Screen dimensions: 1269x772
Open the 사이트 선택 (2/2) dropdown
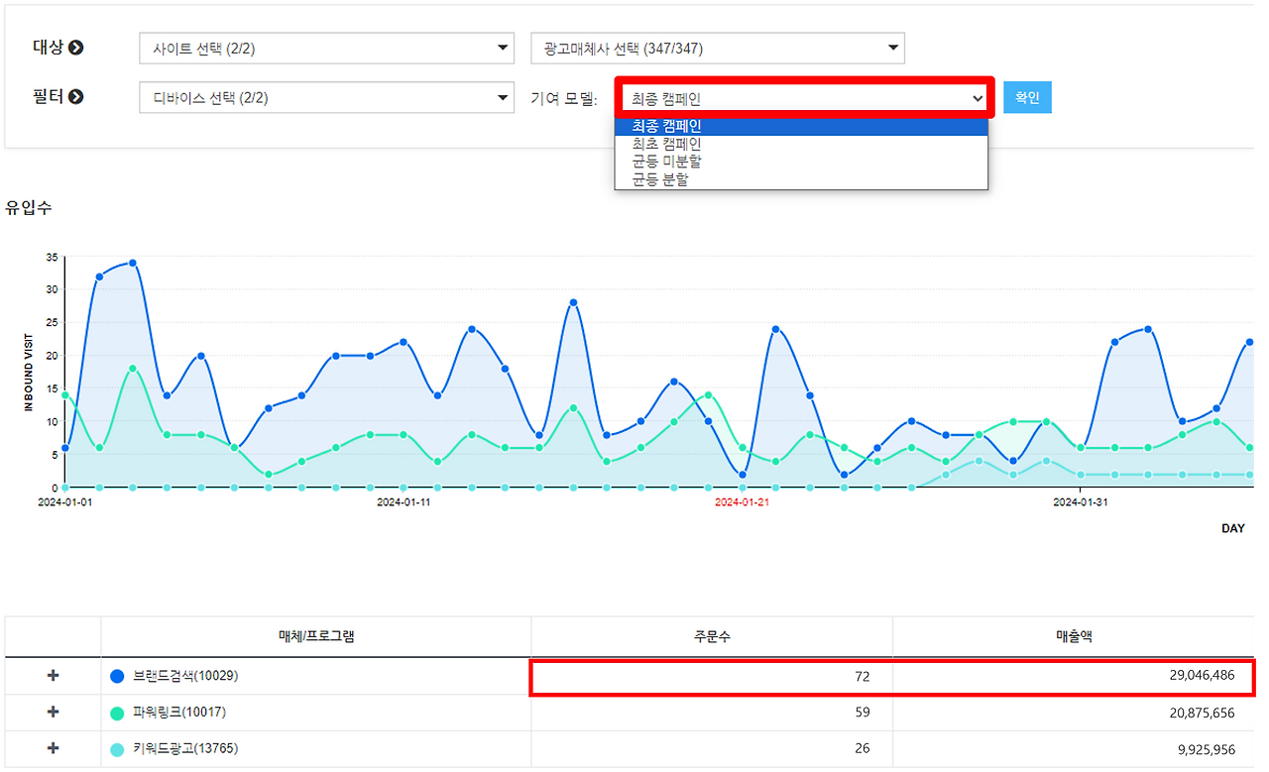(x=327, y=48)
